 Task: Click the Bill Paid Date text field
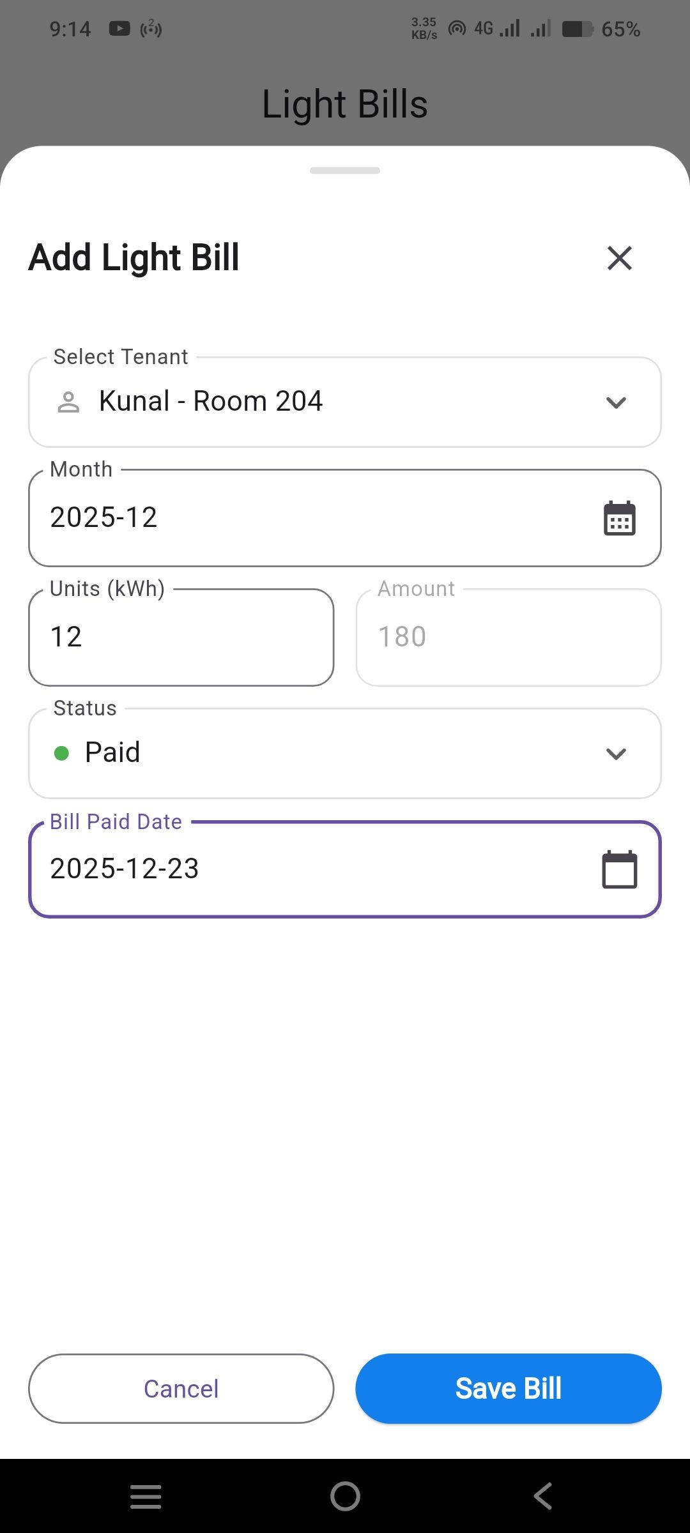[x=307, y=869]
